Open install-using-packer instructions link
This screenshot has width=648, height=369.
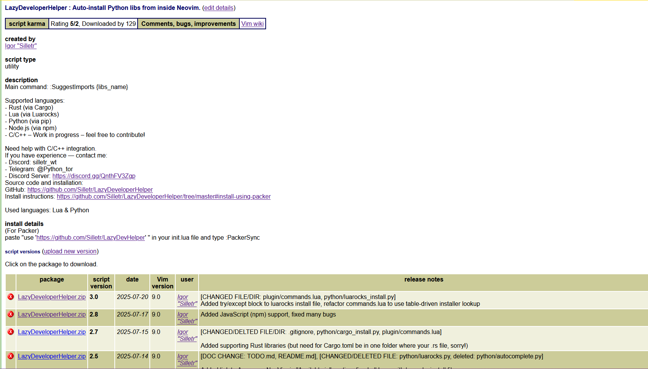[164, 196]
